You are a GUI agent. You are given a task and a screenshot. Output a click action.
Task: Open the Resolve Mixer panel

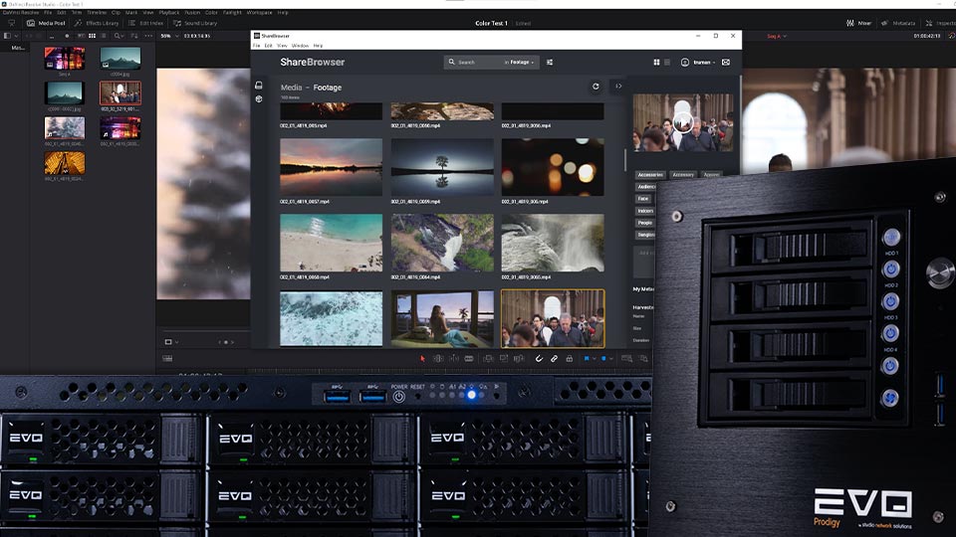858,23
